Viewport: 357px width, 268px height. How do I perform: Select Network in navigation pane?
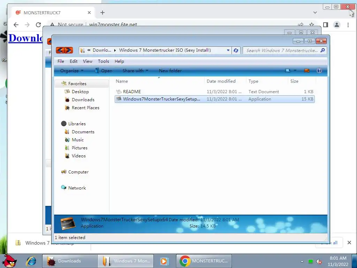(x=77, y=188)
